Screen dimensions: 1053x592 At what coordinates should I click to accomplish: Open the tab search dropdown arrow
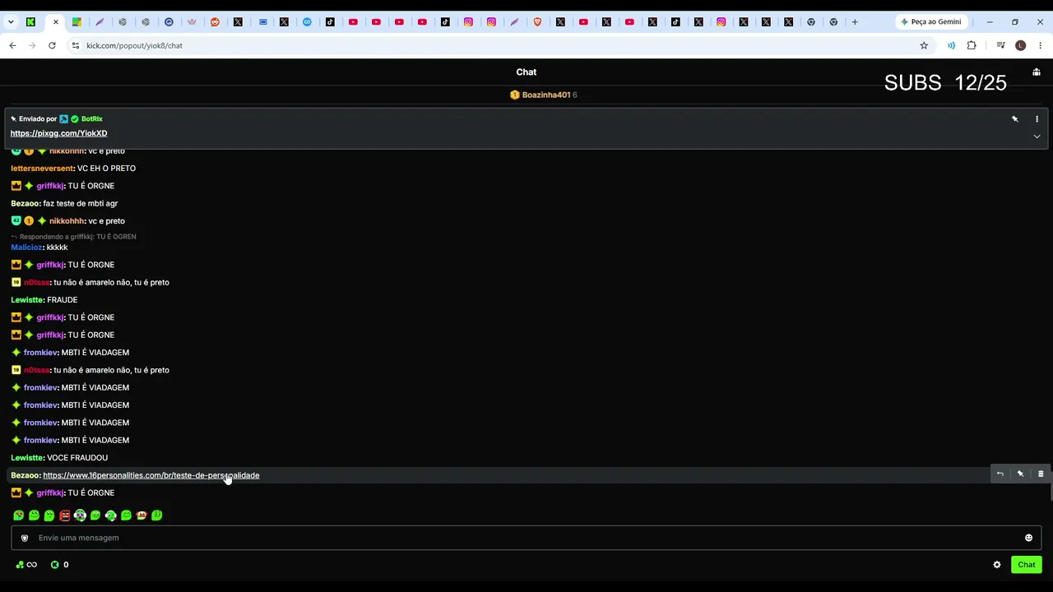click(11, 22)
